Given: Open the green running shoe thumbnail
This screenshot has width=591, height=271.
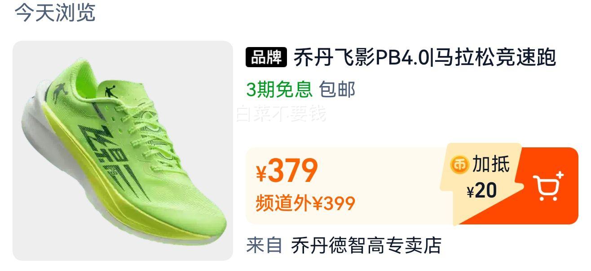Looking at the screenshot, I should click(123, 151).
